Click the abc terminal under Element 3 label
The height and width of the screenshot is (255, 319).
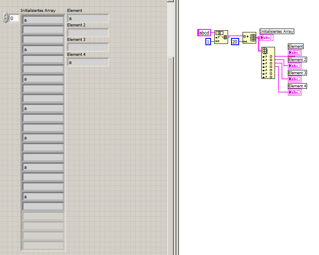(295, 79)
